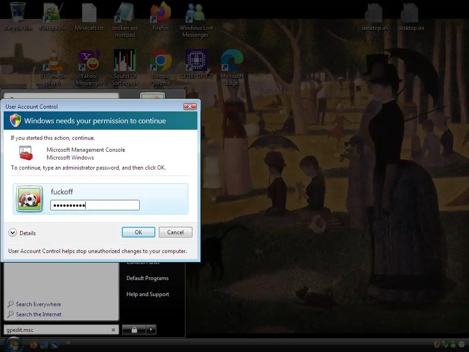Click the Microsoft Management Console toolbox icon
Screen dimensions: 469x352
tap(26, 153)
